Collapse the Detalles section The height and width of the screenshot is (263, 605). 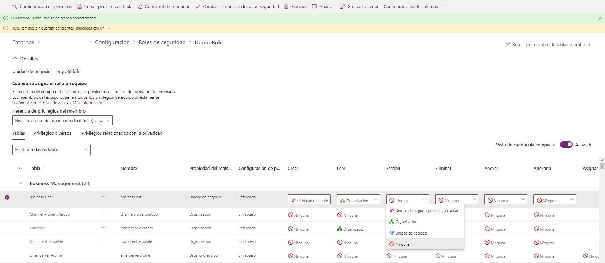pos(15,59)
